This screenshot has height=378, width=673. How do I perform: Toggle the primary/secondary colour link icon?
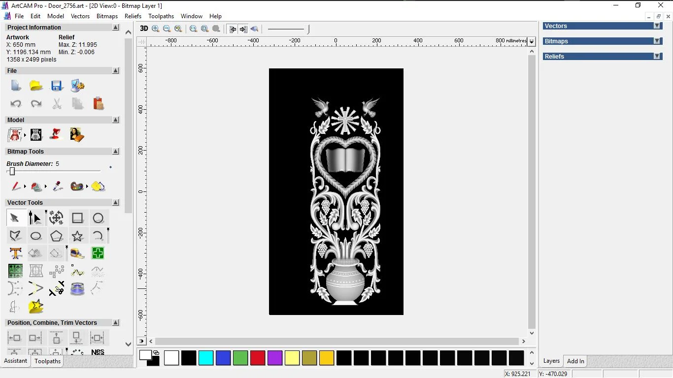[x=156, y=352]
